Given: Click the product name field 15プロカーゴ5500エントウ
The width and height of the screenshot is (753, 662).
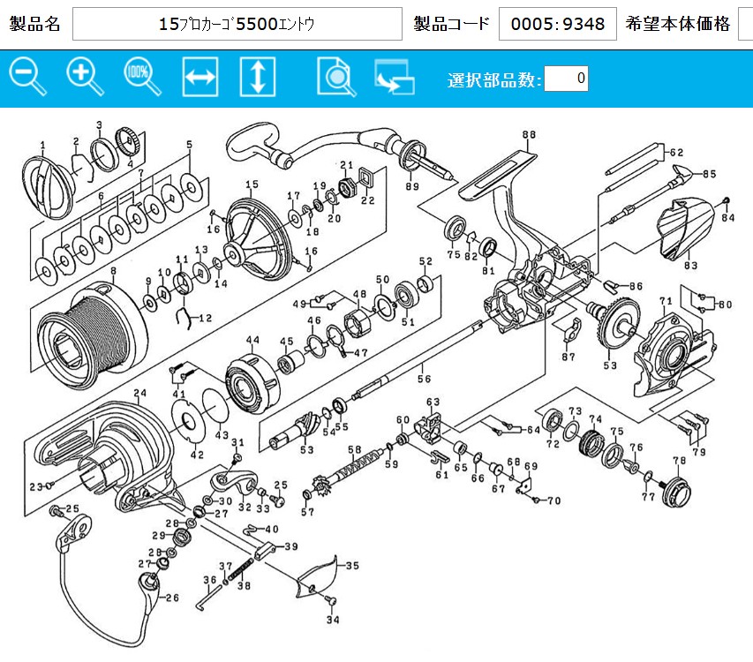Looking at the screenshot, I should pos(237,24).
